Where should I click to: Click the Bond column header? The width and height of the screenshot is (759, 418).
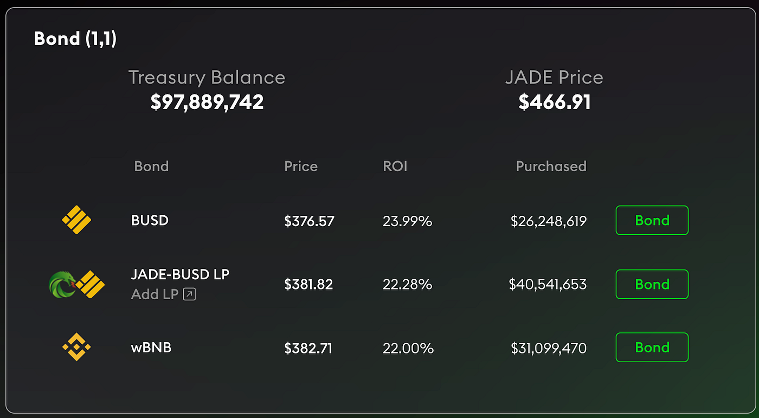point(151,166)
